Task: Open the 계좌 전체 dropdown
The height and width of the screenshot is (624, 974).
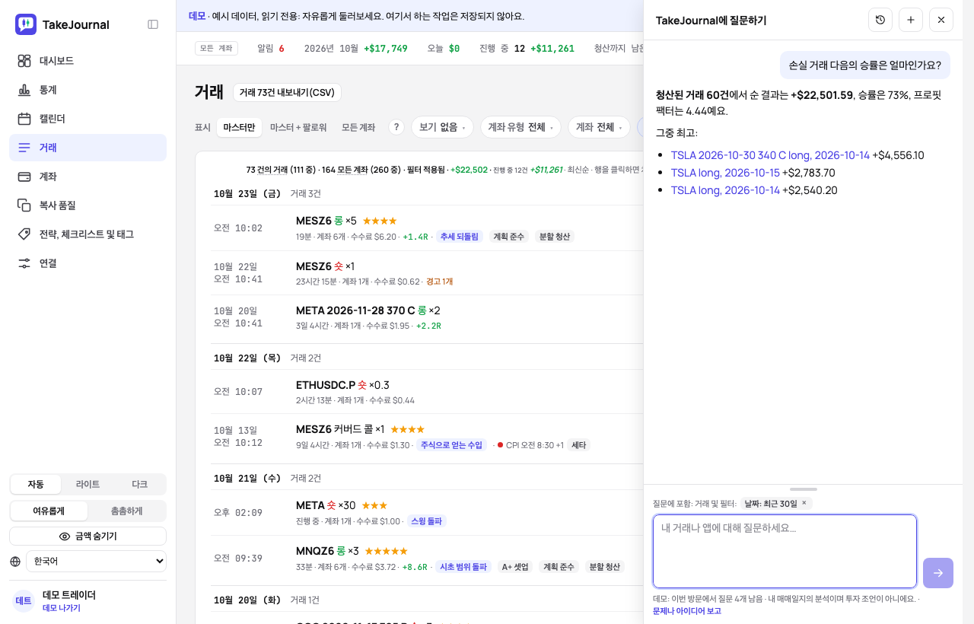Action: click(x=599, y=127)
